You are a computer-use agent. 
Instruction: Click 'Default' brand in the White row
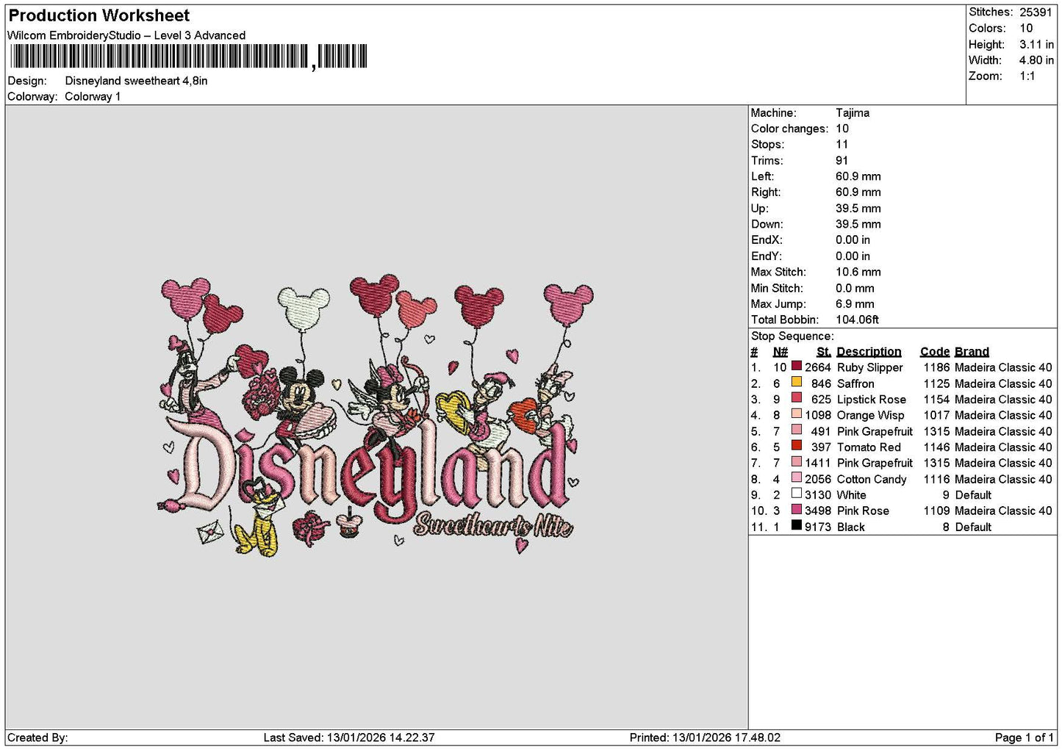(973, 495)
